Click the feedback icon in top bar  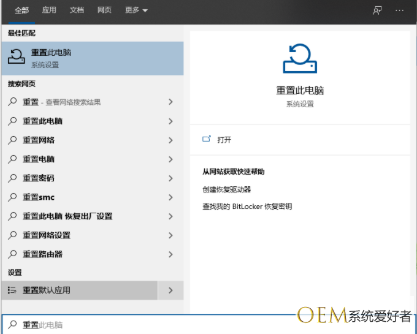pos(377,10)
